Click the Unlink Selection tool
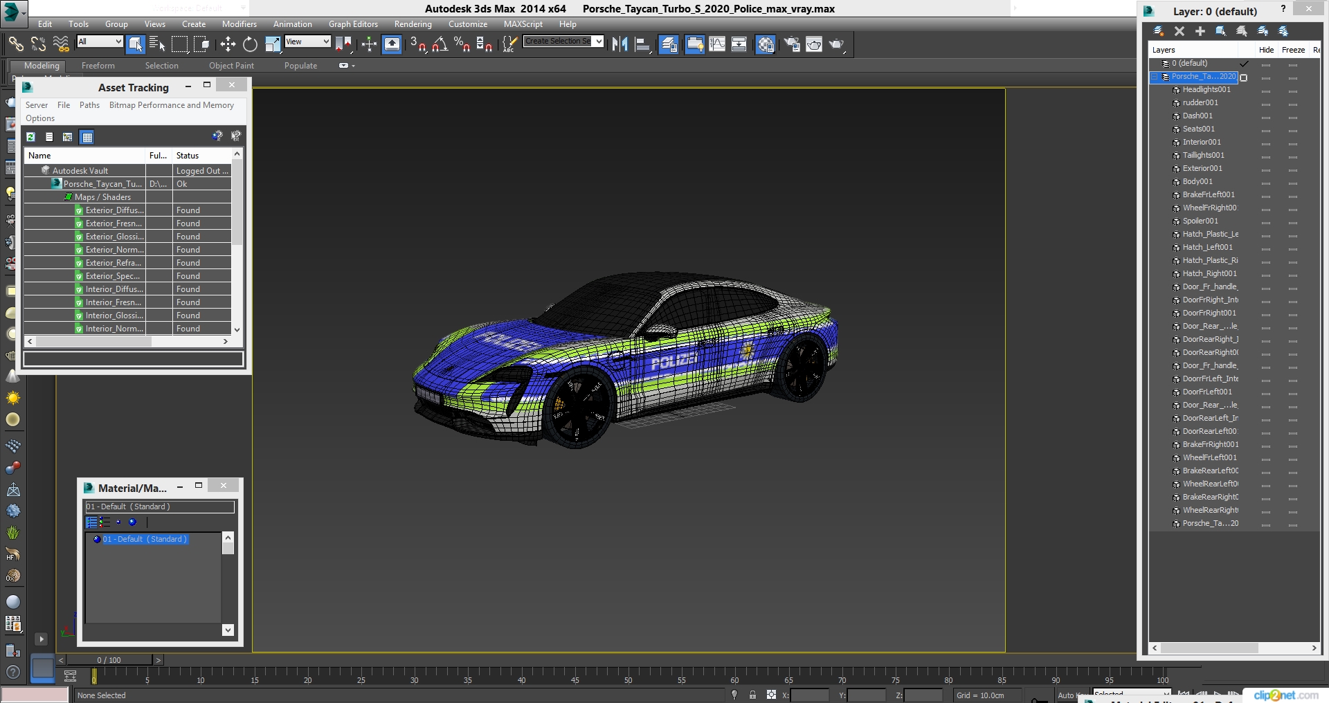The image size is (1329, 703). [x=38, y=44]
